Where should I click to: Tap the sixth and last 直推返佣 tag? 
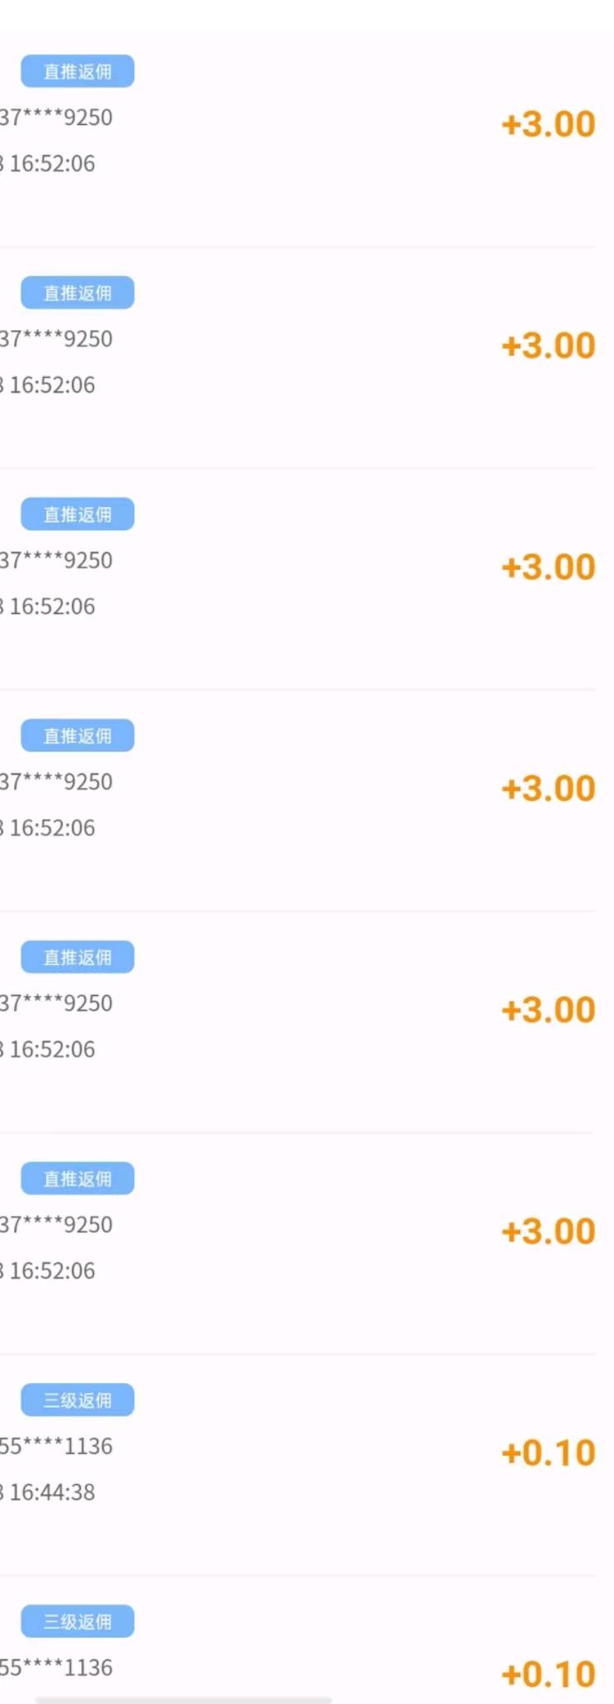[77, 1179]
